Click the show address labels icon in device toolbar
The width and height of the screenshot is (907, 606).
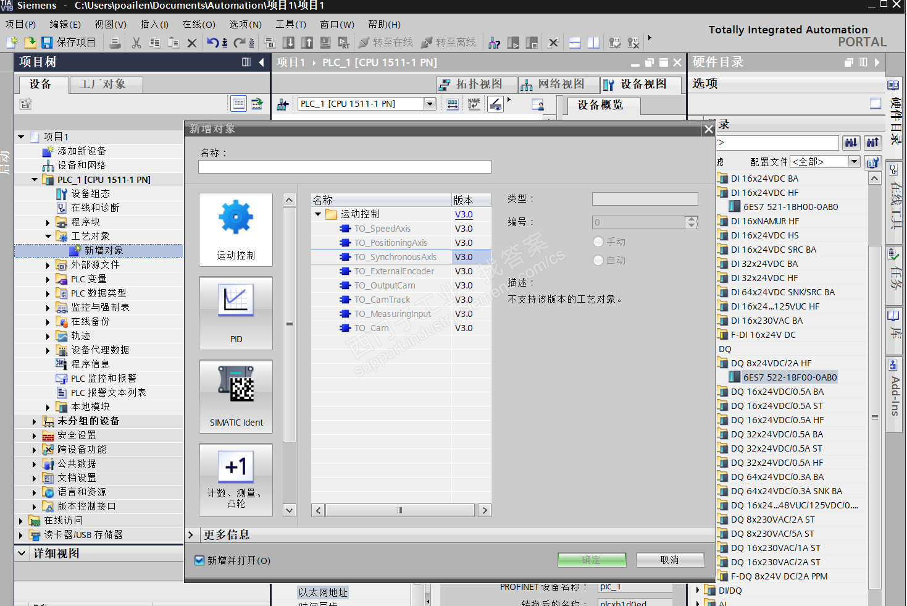coord(453,104)
